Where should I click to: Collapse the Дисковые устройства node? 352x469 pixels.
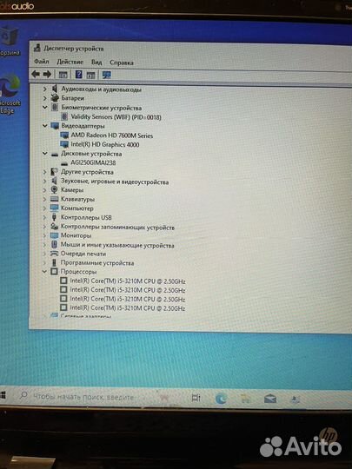tap(45, 154)
